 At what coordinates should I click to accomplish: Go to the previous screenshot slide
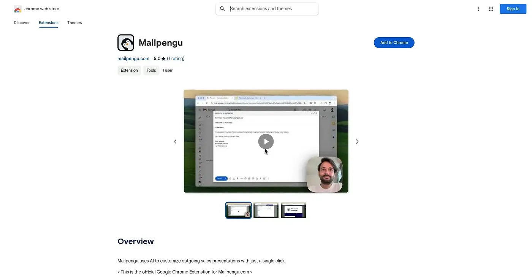pos(175,141)
